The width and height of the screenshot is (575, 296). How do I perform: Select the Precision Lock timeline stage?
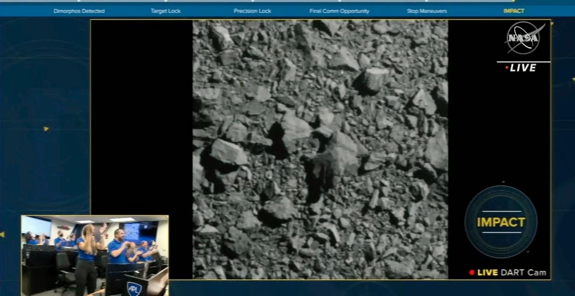[252, 11]
